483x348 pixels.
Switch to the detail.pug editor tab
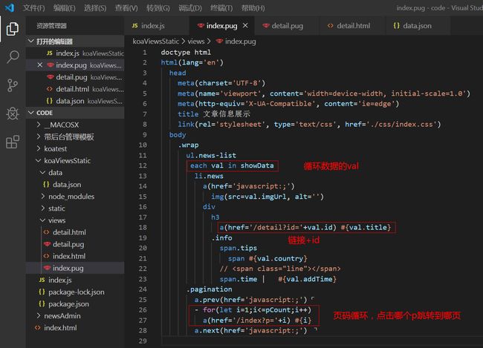(x=287, y=25)
